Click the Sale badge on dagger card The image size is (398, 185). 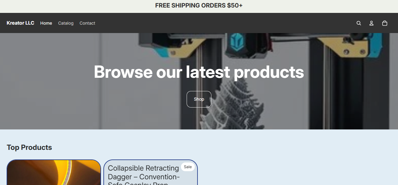pyautogui.click(x=188, y=167)
